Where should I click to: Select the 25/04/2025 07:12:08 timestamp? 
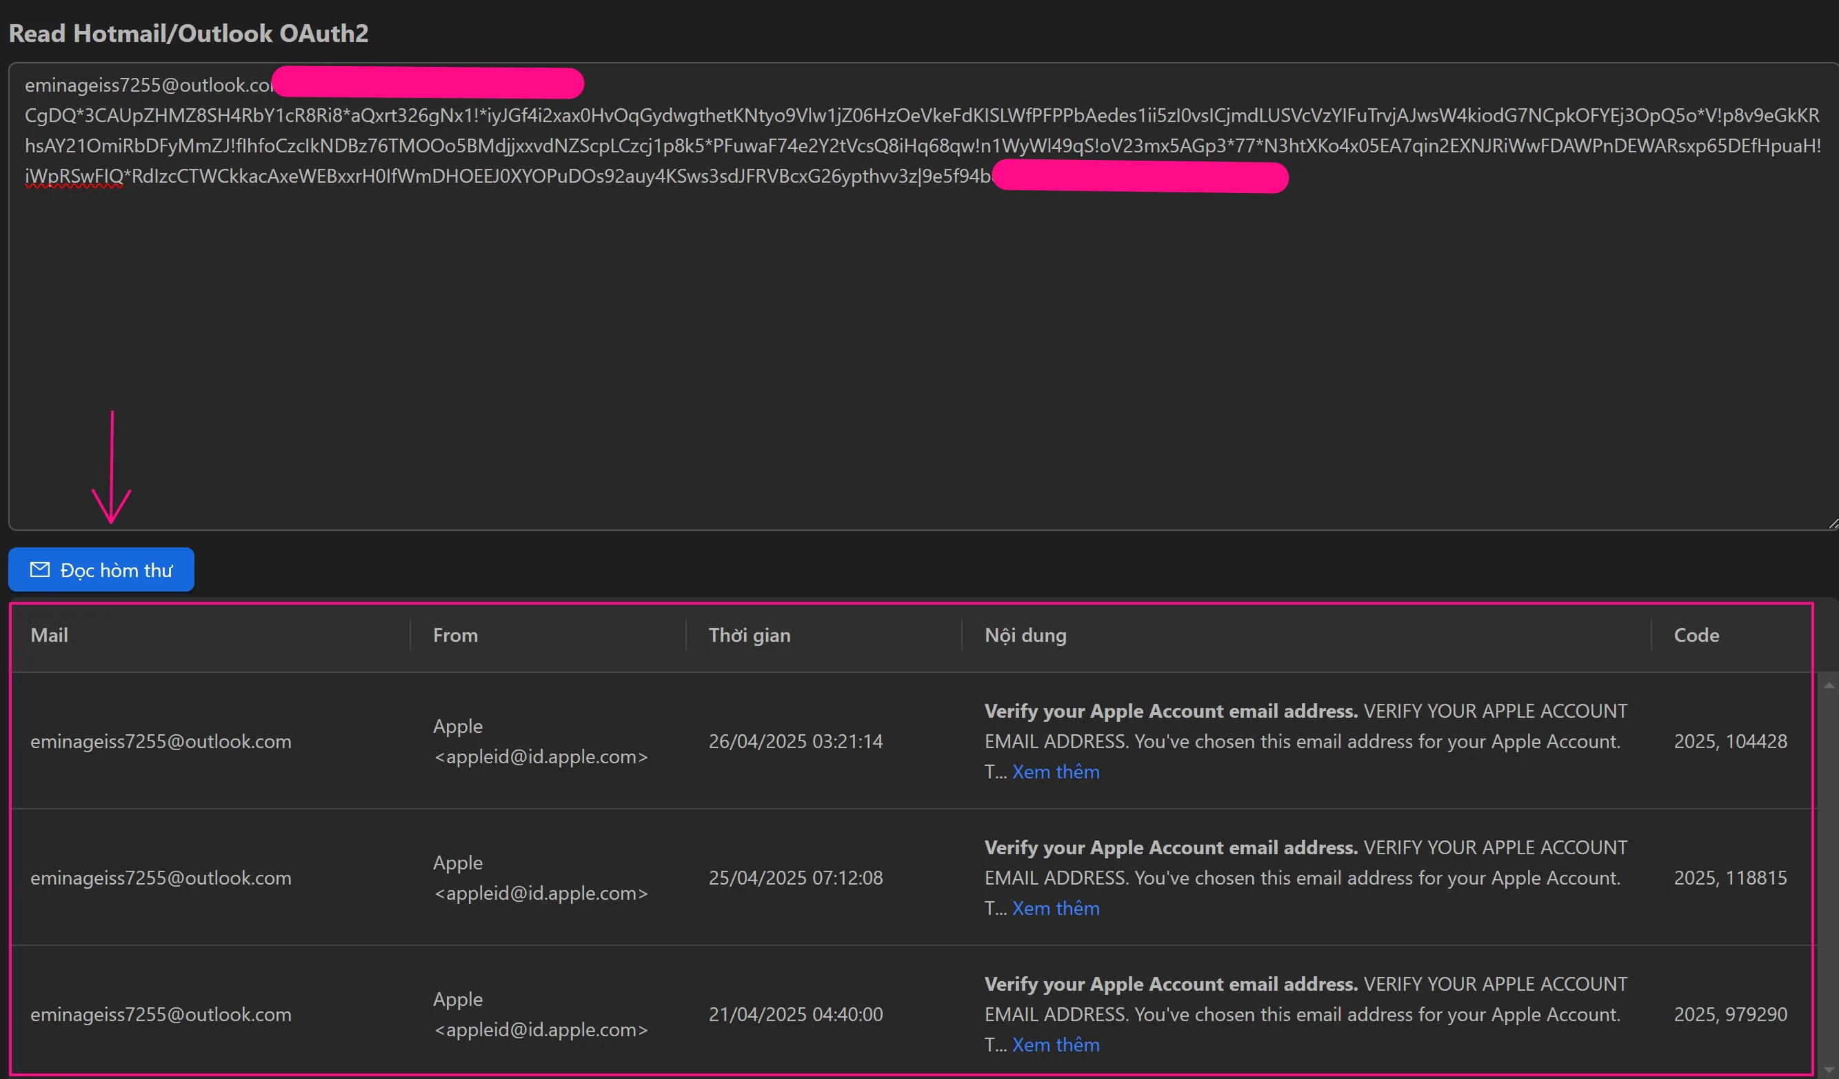click(x=796, y=877)
